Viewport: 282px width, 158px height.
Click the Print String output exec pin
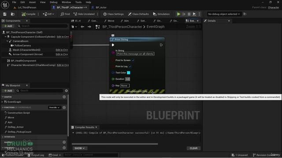click(161, 45)
